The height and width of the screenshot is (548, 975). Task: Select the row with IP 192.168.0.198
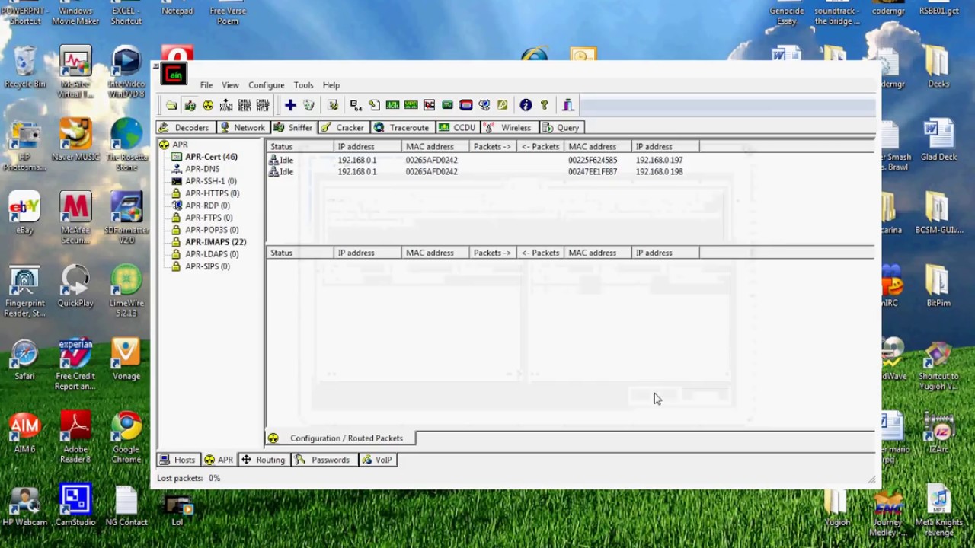pos(571,172)
